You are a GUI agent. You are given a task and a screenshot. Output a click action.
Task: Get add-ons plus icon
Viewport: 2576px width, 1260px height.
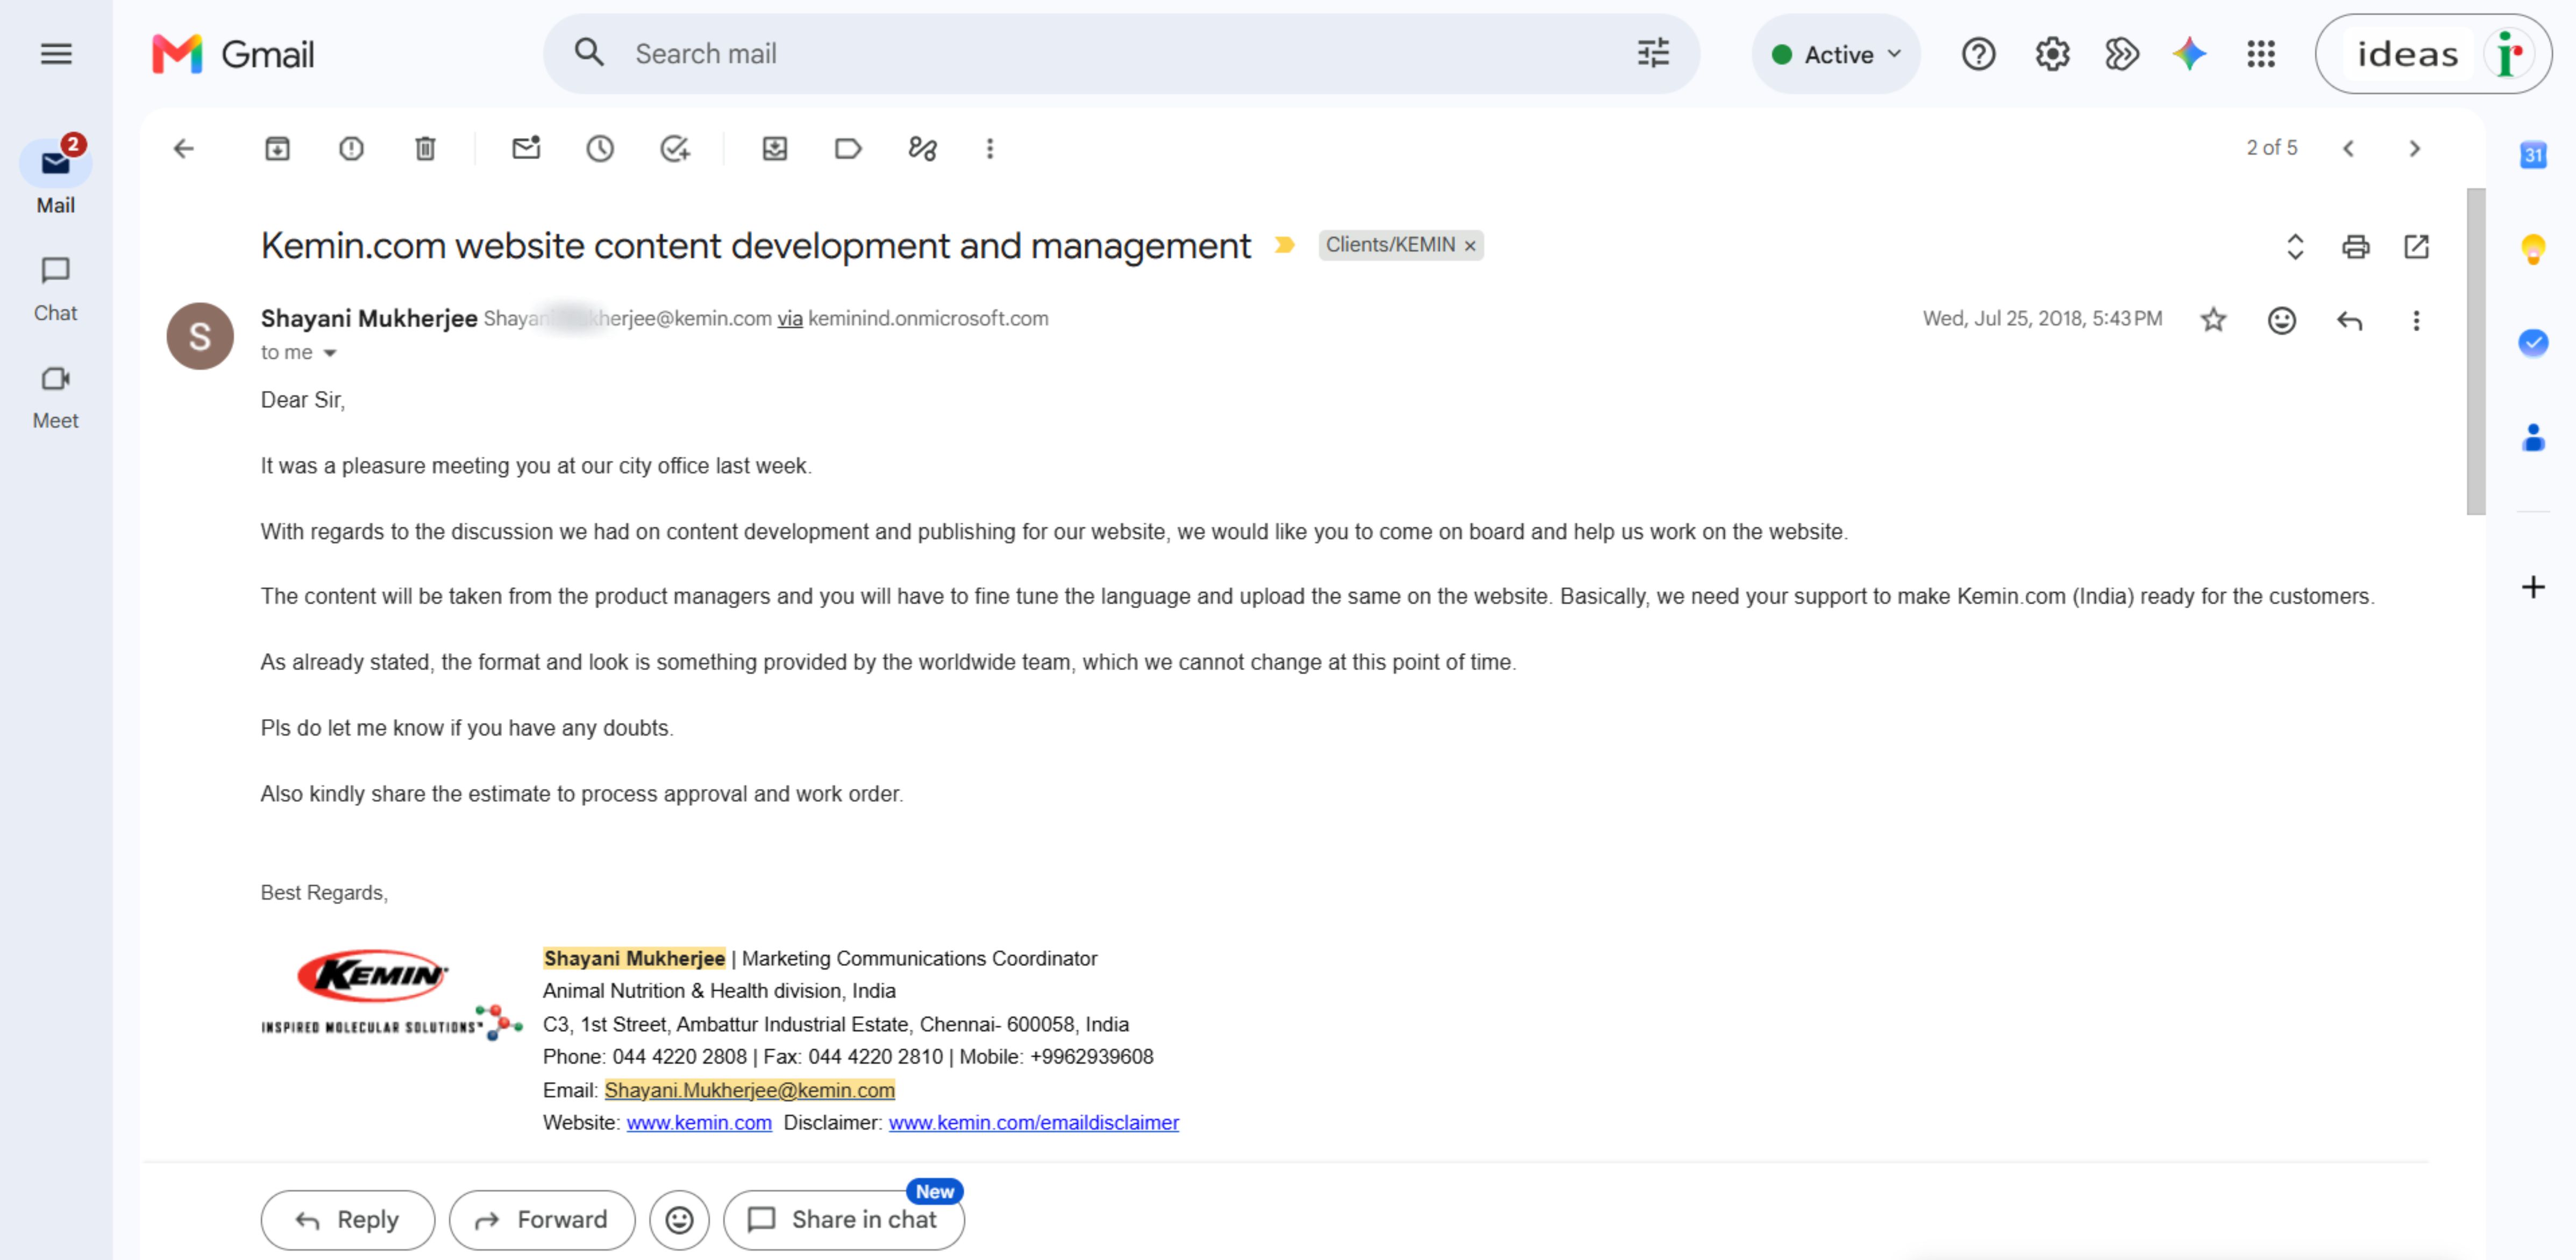click(2532, 587)
